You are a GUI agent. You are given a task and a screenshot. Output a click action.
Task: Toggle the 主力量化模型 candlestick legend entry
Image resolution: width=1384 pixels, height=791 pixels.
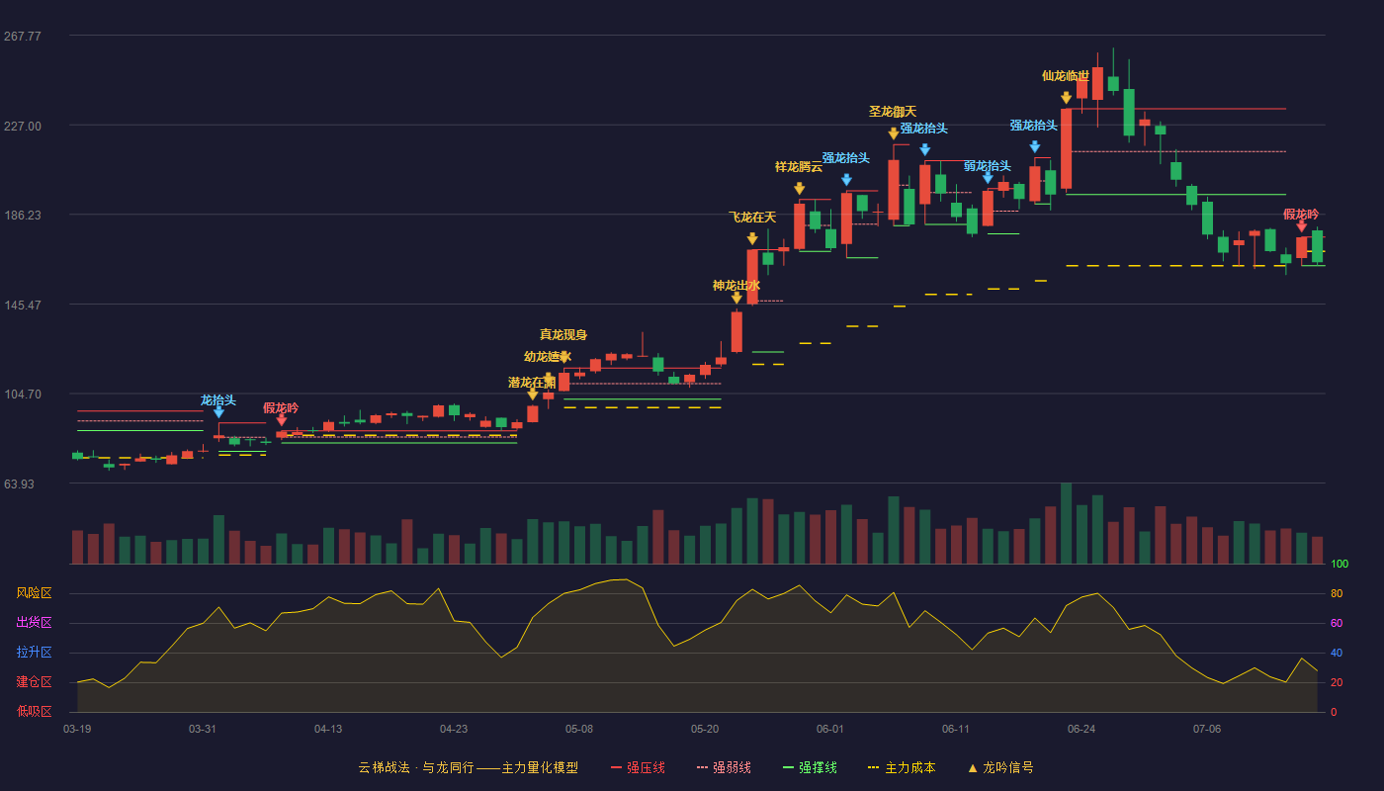[469, 767]
